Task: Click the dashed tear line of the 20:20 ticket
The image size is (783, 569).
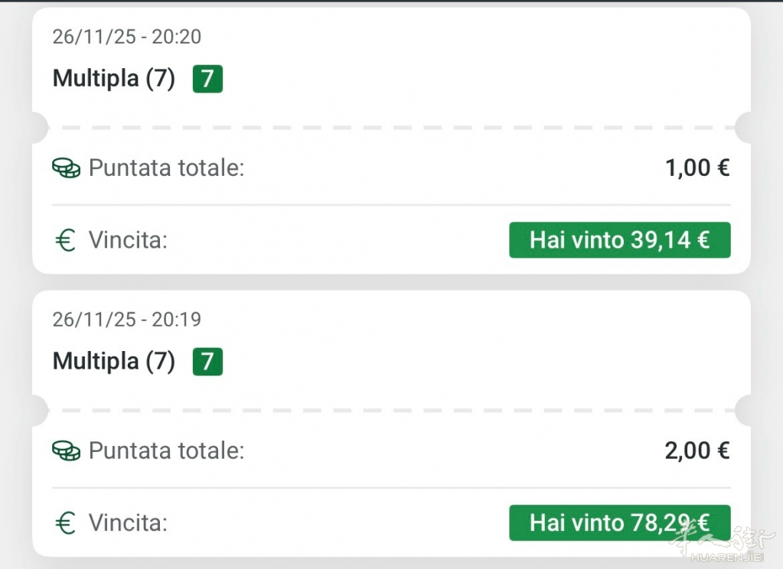Action: point(391,128)
